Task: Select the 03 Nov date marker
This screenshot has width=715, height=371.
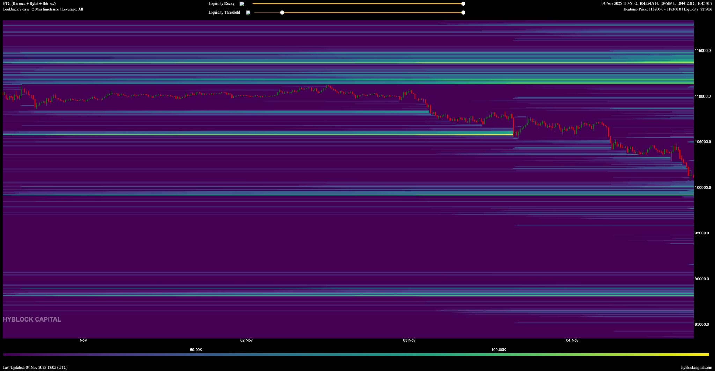Action: tap(409, 340)
